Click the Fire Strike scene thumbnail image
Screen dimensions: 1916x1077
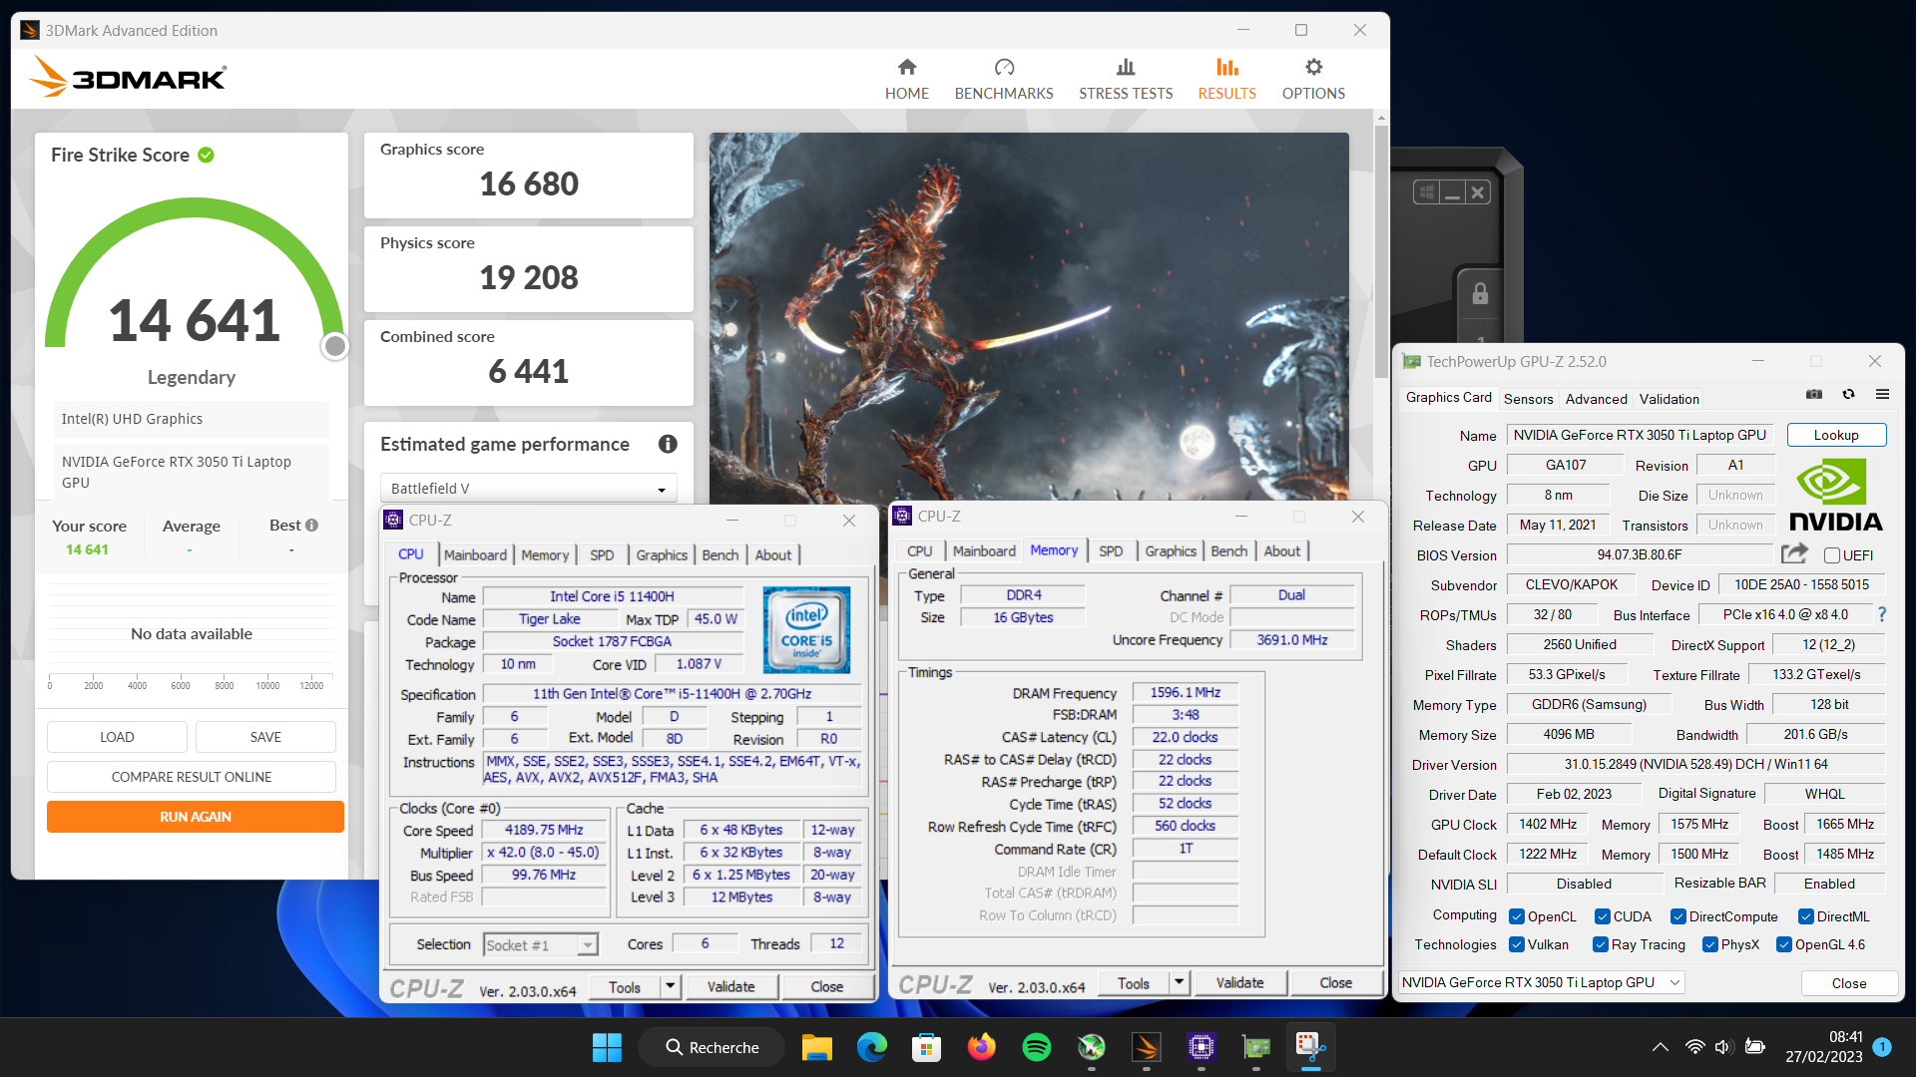[1029, 317]
